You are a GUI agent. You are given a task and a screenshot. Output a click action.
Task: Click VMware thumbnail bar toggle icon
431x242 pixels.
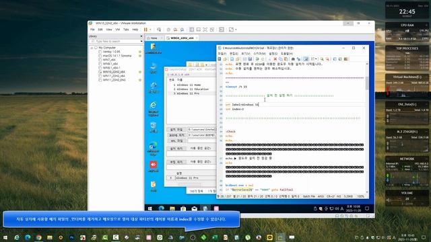click(x=198, y=30)
